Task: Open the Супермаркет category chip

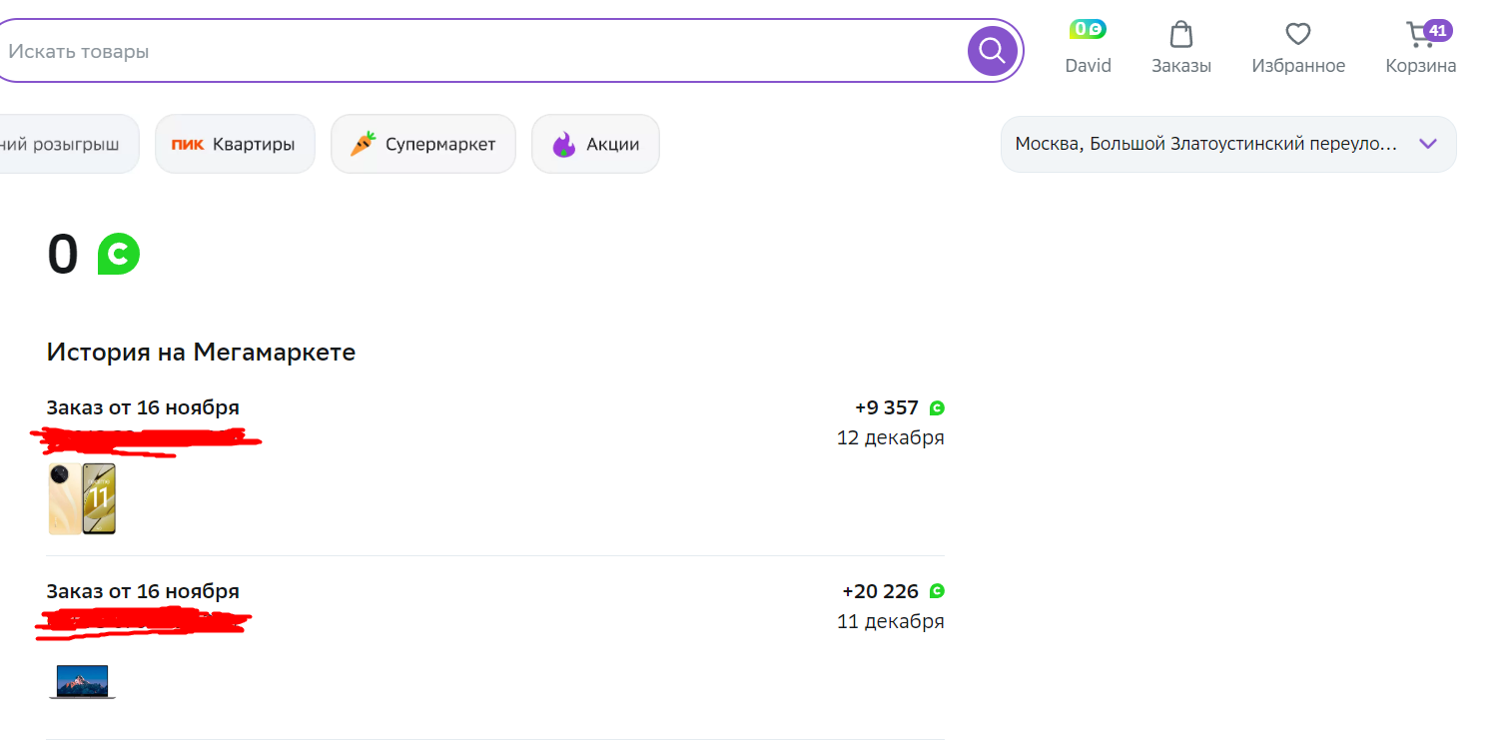Action: (423, 144)
